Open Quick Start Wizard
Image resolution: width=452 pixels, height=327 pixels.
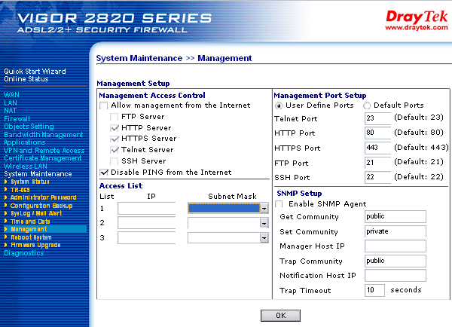pyautogui.click(x=35, y=72)
